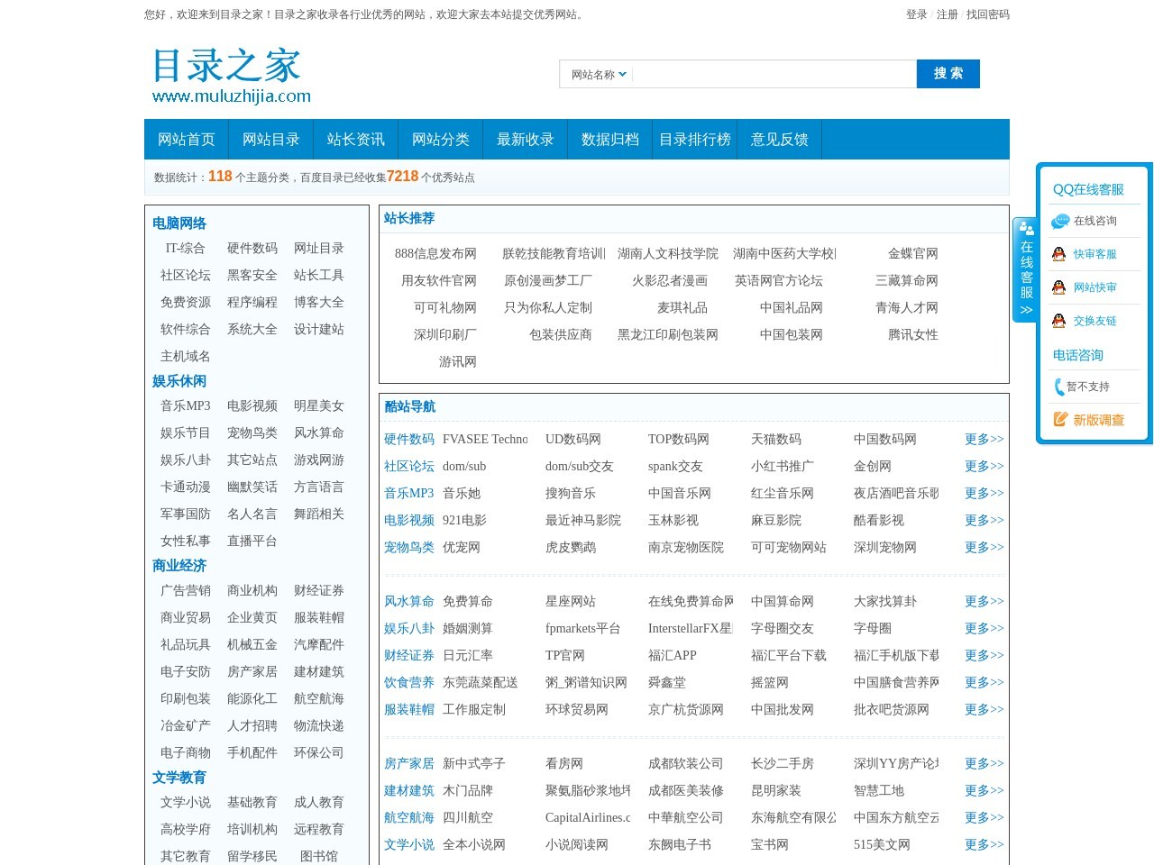Collapse the customer service panel via >> arrow
This screenshot has width=1154, height=865.
pos(1025,309)
